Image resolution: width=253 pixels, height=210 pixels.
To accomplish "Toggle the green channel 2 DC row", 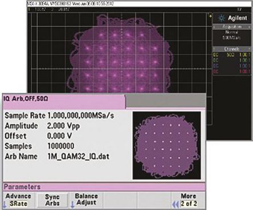I will click(231, 60).
